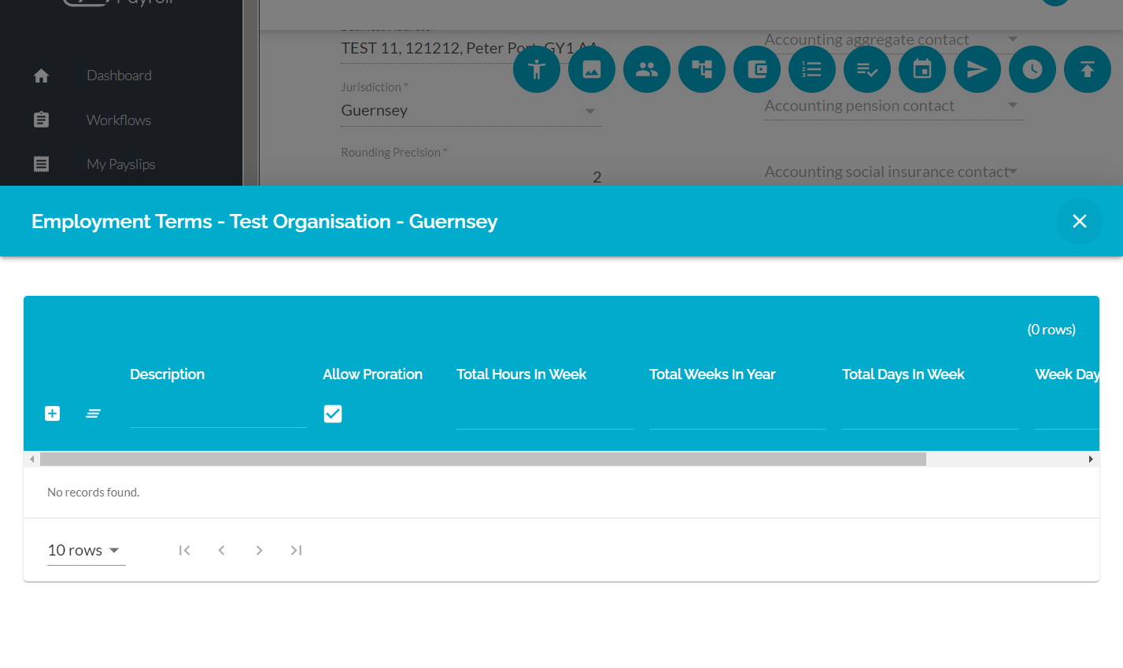Click the Total Weeks In Year filter field

737,415
